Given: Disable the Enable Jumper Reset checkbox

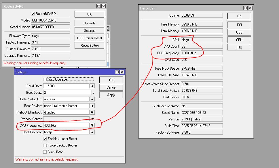Looking at the screenshot, I should click(45, 139).
